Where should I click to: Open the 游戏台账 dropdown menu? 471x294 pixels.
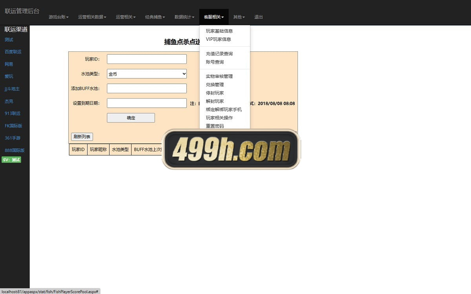(x=58, y=17)
